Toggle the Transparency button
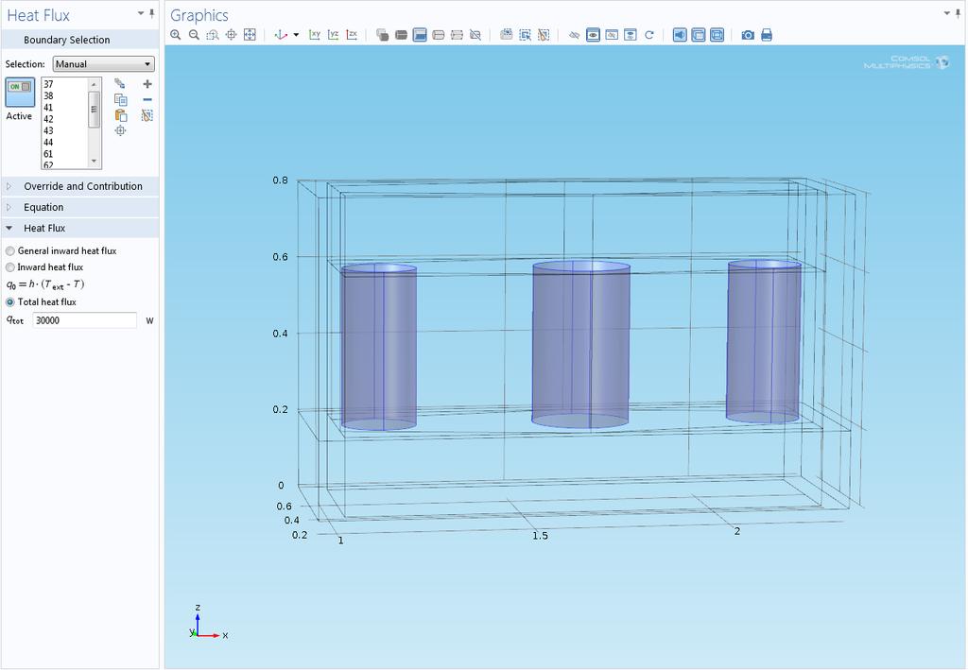This screenshot has width=968, height=670. (699, 35)
